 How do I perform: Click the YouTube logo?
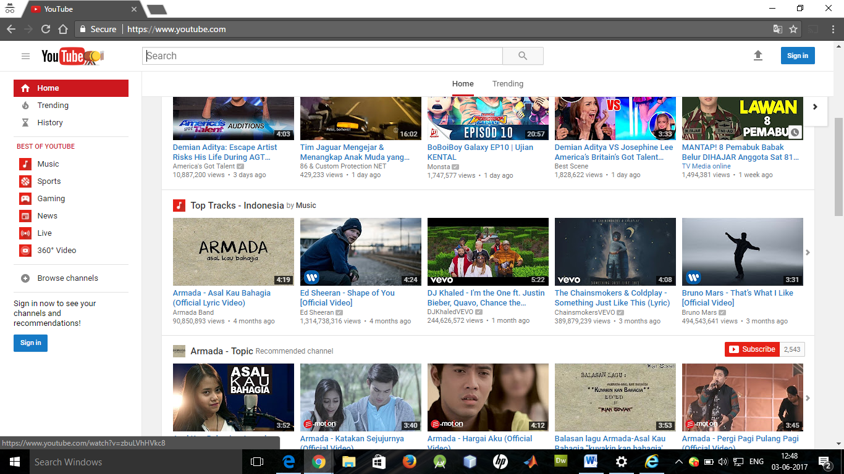point(72,56)
